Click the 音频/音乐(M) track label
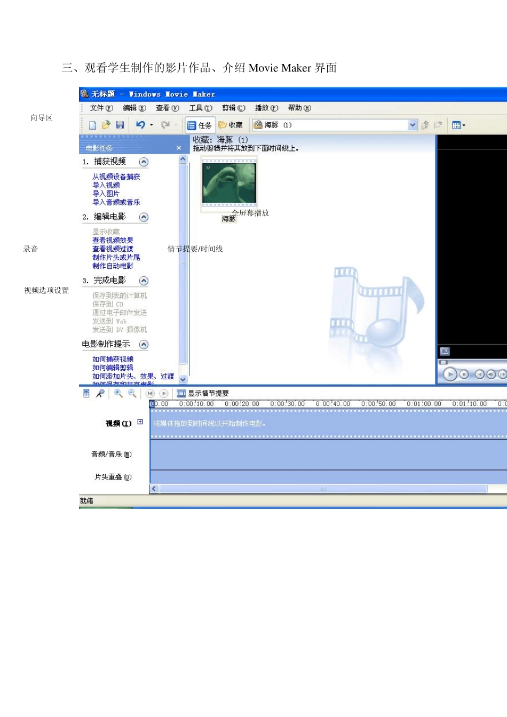 click(111, 455)
